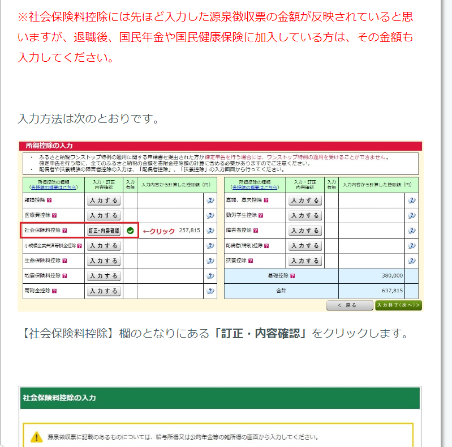Click the 入力する button for 障害者控除
The width and height of the screenshot is (452, 447).
[305, 231]
